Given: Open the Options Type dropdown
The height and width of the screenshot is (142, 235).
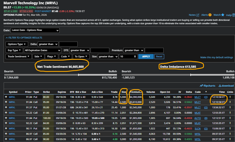Looking at the screenshot, I should [17, 44].
